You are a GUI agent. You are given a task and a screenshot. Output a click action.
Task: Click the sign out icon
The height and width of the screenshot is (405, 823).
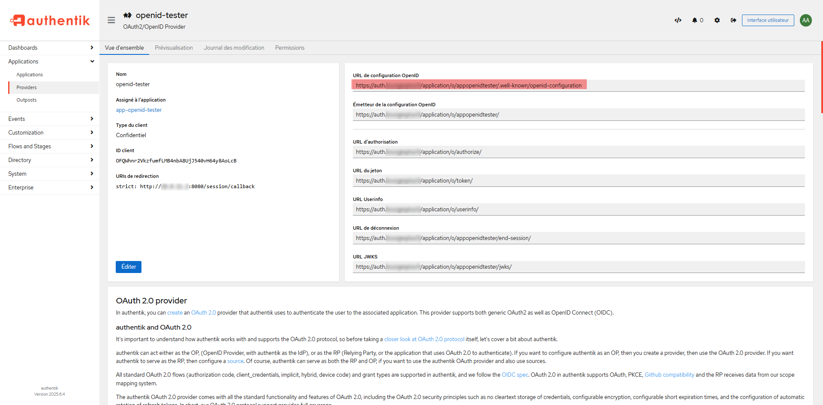[x=733, y=20]
